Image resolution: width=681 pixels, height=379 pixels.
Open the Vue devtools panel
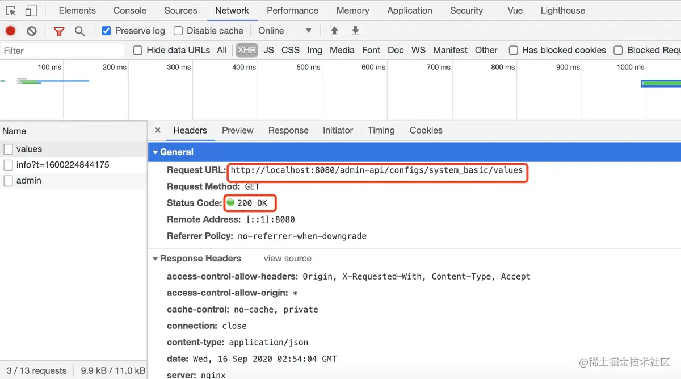(515, 10)
